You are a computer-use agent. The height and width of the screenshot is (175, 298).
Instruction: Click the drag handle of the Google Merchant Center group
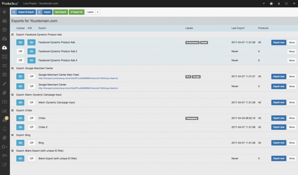12,68
